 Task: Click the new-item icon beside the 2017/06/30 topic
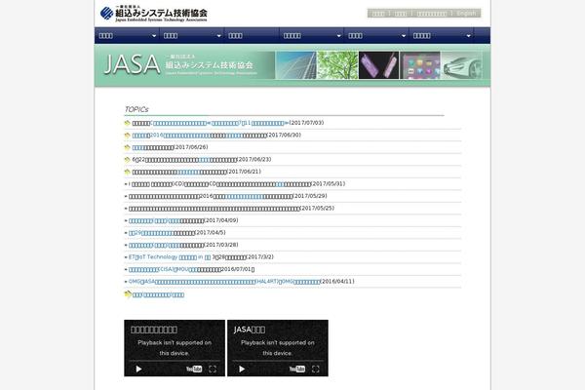click(127, 136)
